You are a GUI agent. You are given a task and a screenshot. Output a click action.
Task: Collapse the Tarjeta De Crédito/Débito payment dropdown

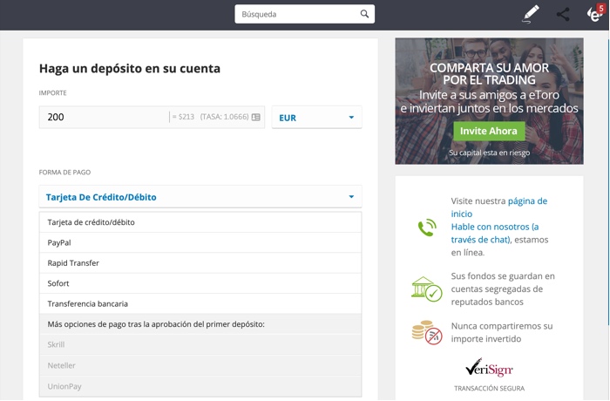200,197
